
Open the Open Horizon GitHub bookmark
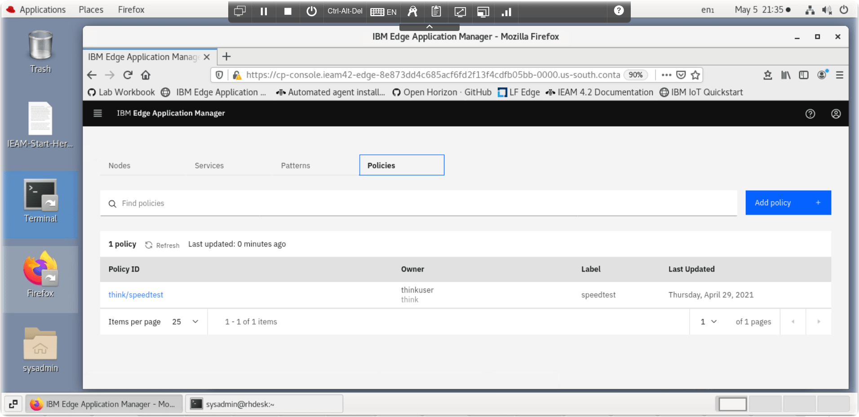coord(442,92)
